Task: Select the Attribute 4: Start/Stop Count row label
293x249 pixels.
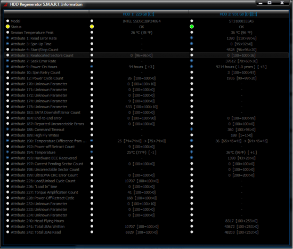Action: click(35, 50)
